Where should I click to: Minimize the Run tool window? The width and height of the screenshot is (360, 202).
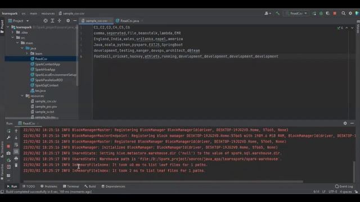tap(352, 123)
